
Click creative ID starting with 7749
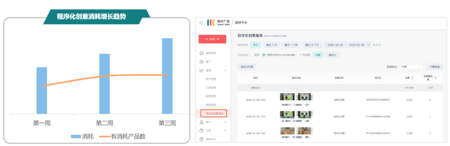coord(378,117)
